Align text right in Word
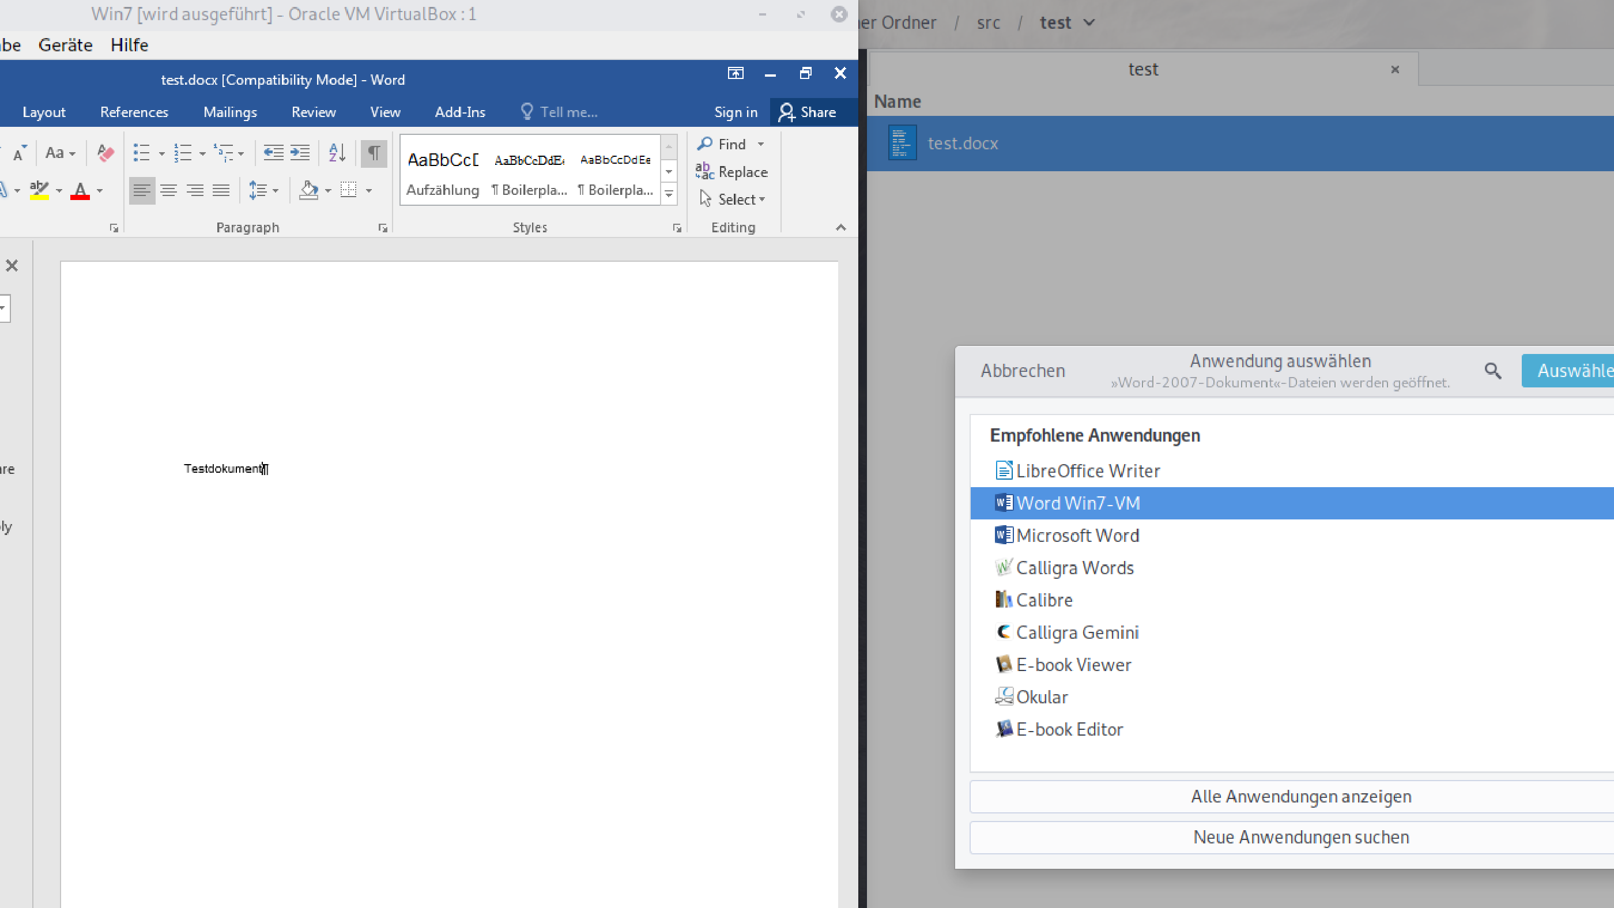Viewport: 1614px width, 908px height. (x=195, y=190)
